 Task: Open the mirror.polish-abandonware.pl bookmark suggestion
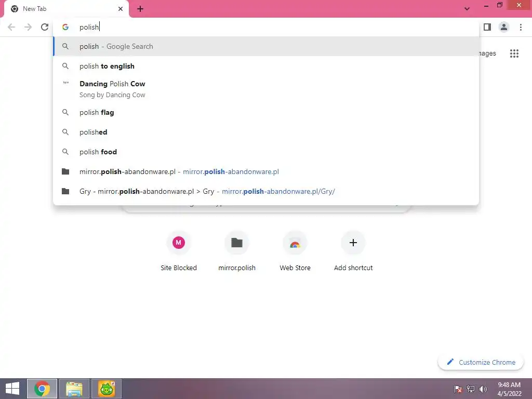point(266,171)
